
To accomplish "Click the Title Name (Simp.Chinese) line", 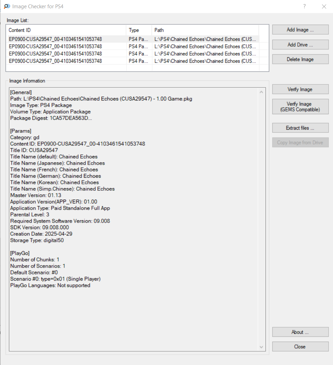I will [x=62, y=189].
